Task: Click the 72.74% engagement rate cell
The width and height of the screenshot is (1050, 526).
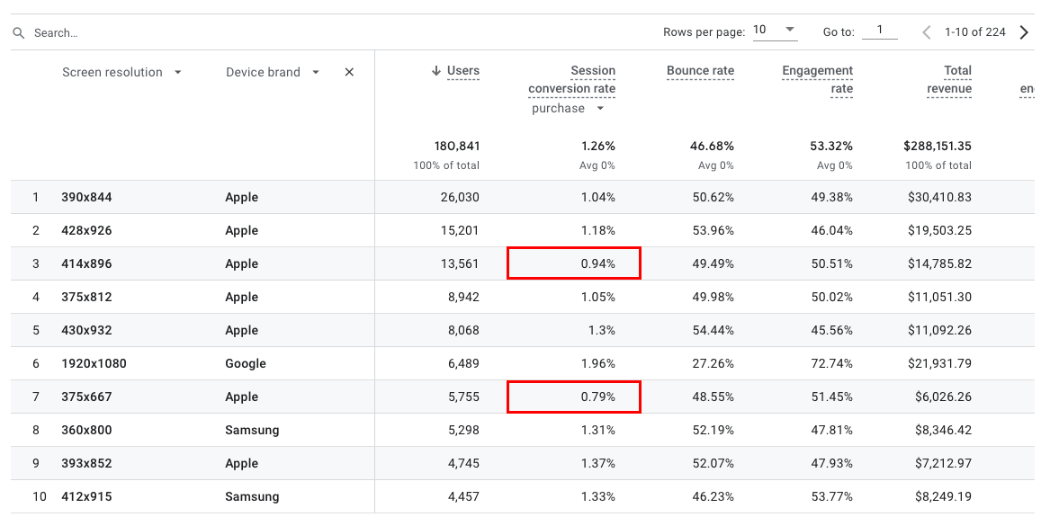Action: pyautogui.click(x=831, y=364)
